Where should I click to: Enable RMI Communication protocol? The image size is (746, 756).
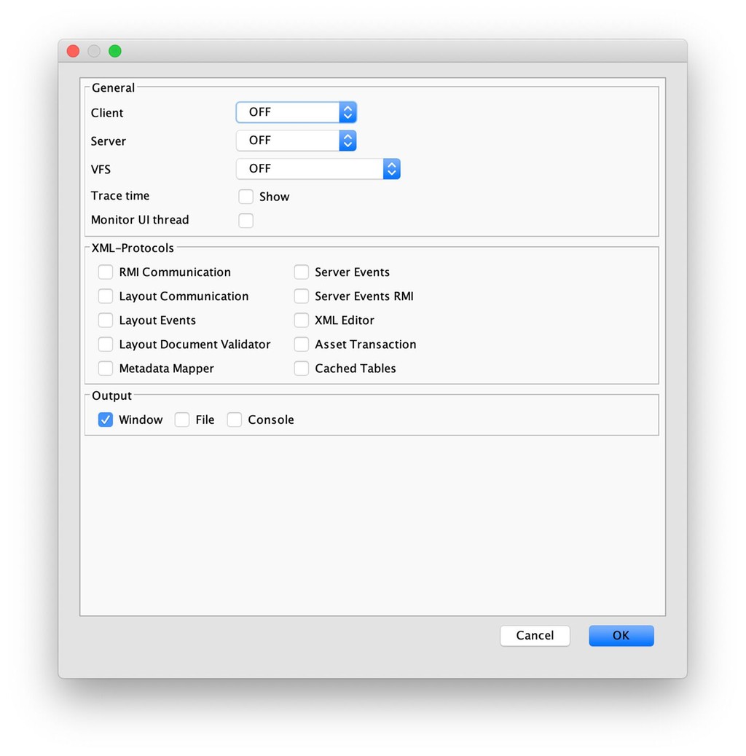coord(106,272)
